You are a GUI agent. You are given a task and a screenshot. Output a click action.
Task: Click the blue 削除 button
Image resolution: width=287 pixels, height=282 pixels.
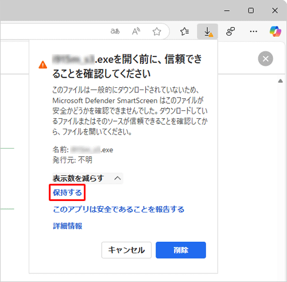181,250
